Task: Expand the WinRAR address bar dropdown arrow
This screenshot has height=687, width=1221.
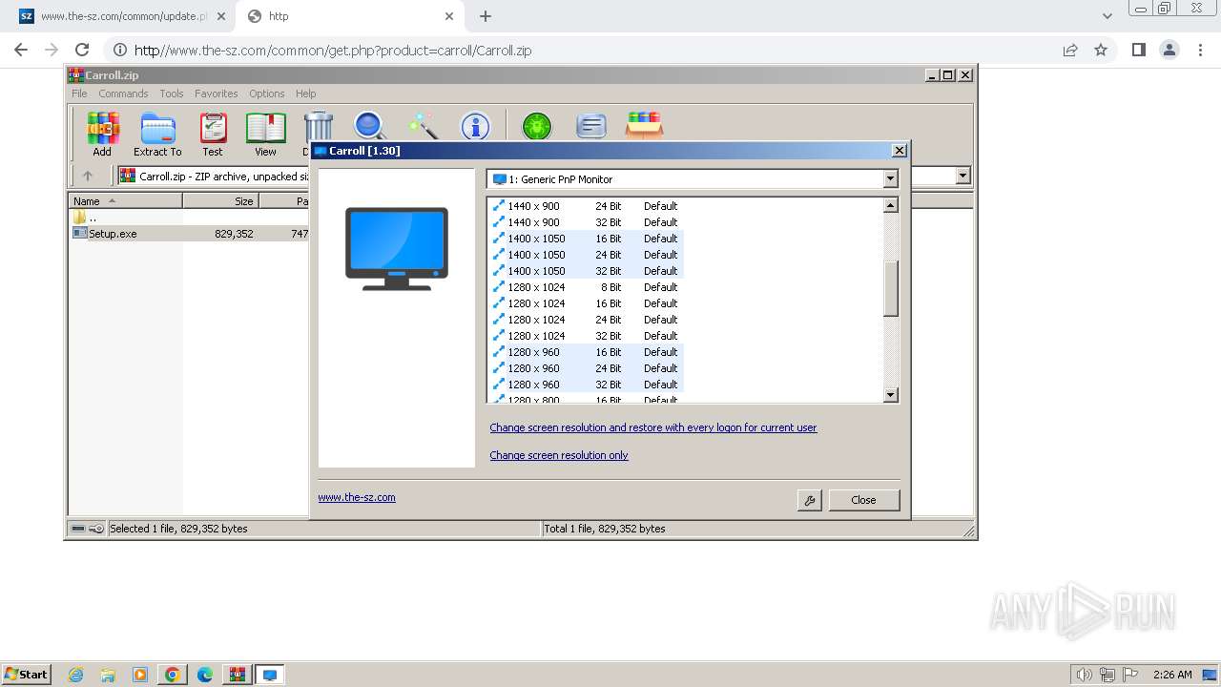Action: click(x=962, y=176)
